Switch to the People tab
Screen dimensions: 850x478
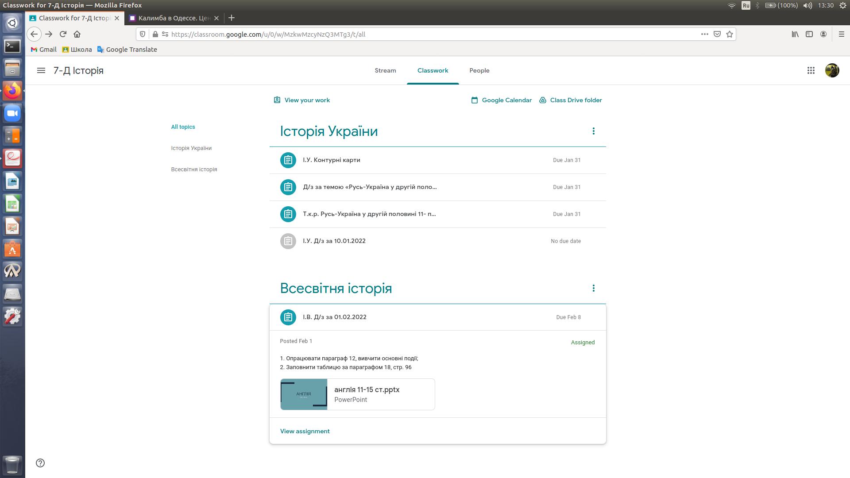pyautogui.click(x=479, y=70)
